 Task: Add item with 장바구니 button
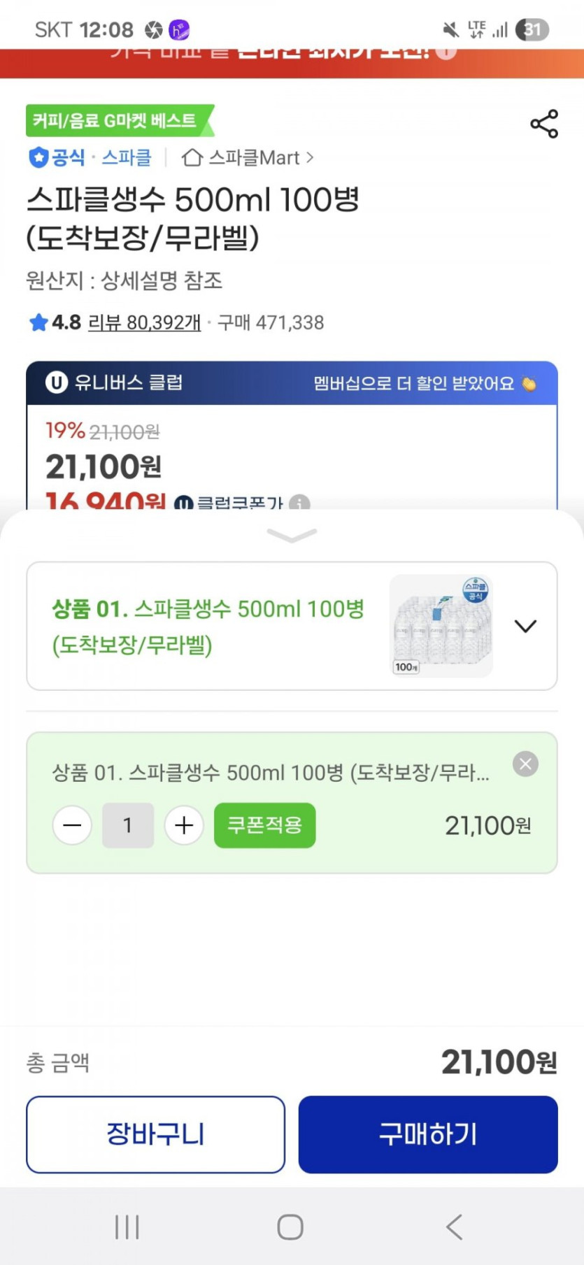[x=155, y=1134]
